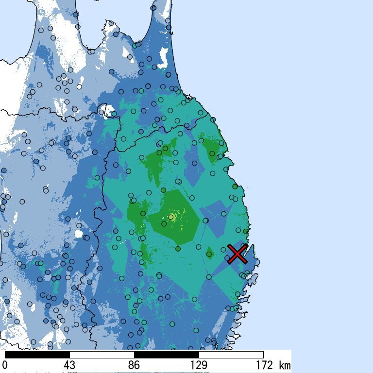Click the "129" scale bar label
The height and width of the screenshot is (373, 373).
[199, 365]
